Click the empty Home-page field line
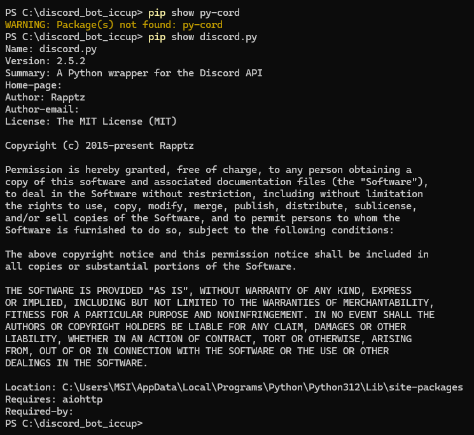This screenshot has height=435, width=474. coord(33,85)
